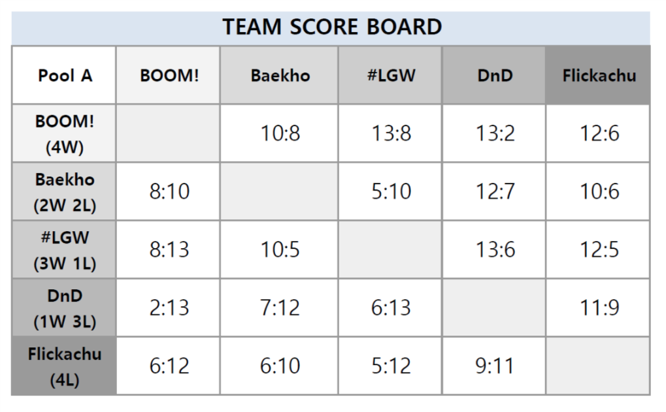Select the BOOM! column header
The height and width of the screenshot is (412, 666).
click(x=168, y=75)
